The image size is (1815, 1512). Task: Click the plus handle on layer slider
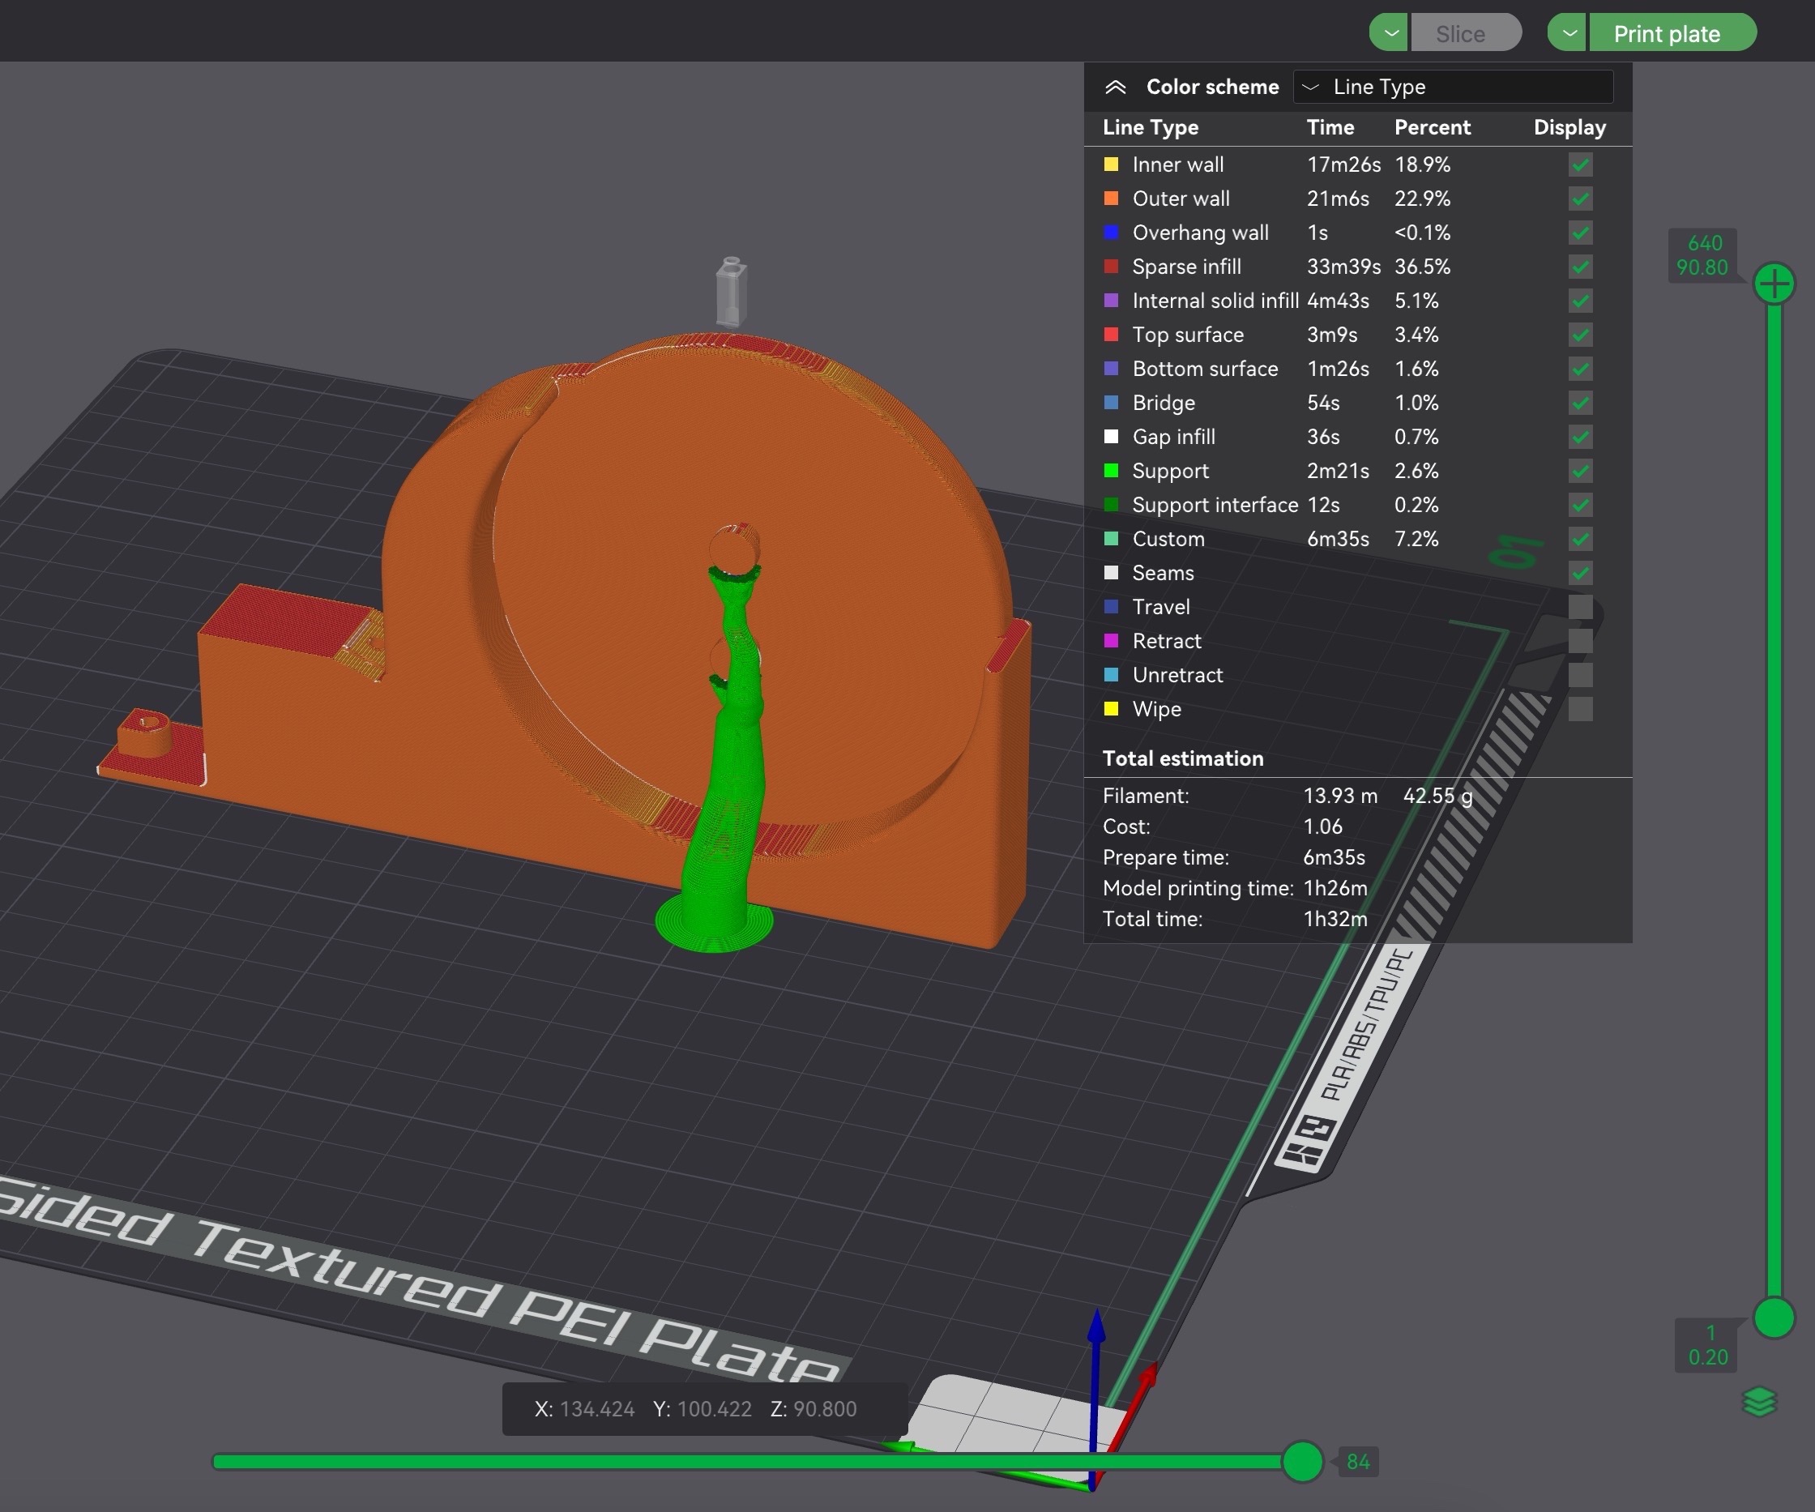(1774, 284)
